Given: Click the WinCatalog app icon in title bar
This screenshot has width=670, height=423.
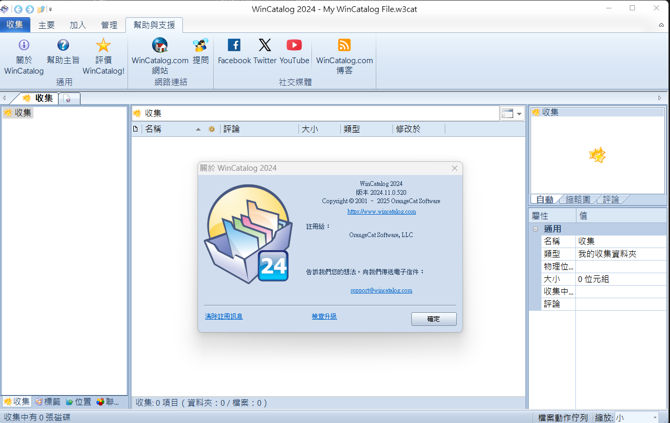Looking at the screenshot, I should click(5, 9).
